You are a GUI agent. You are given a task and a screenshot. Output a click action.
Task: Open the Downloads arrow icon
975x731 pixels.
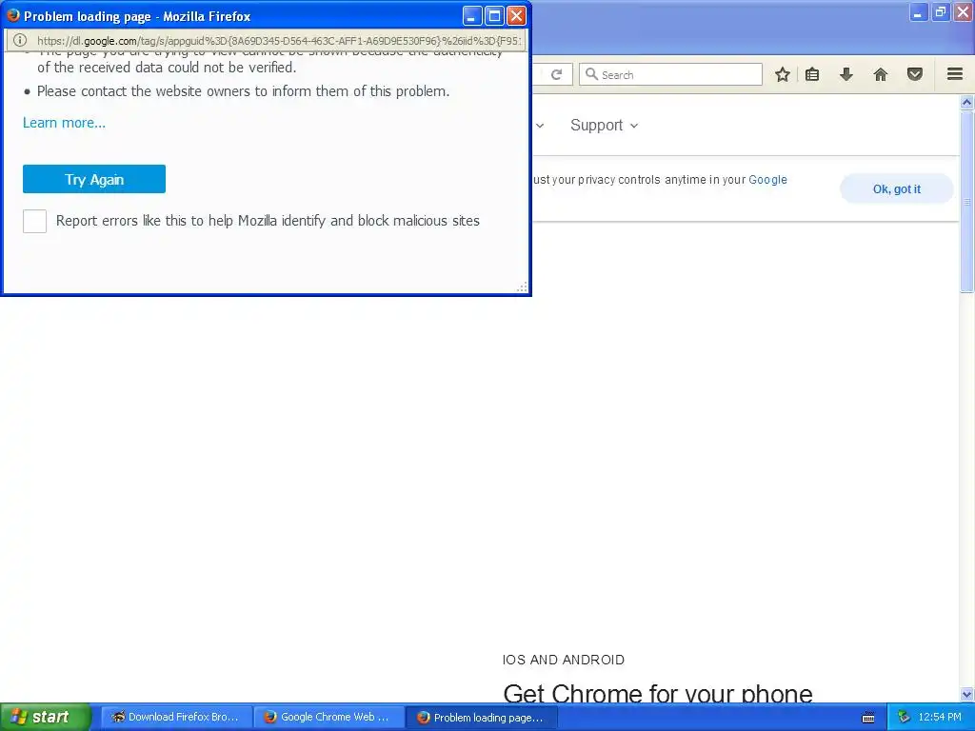tap(846, 74)
